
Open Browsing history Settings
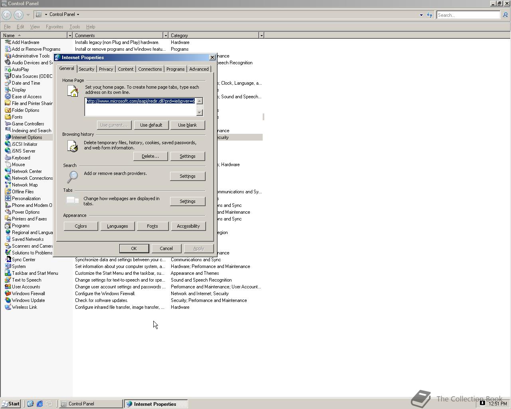(x=188, y=156)
